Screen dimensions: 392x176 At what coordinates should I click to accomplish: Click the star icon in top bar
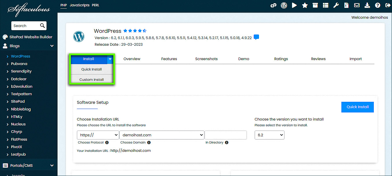305,5
